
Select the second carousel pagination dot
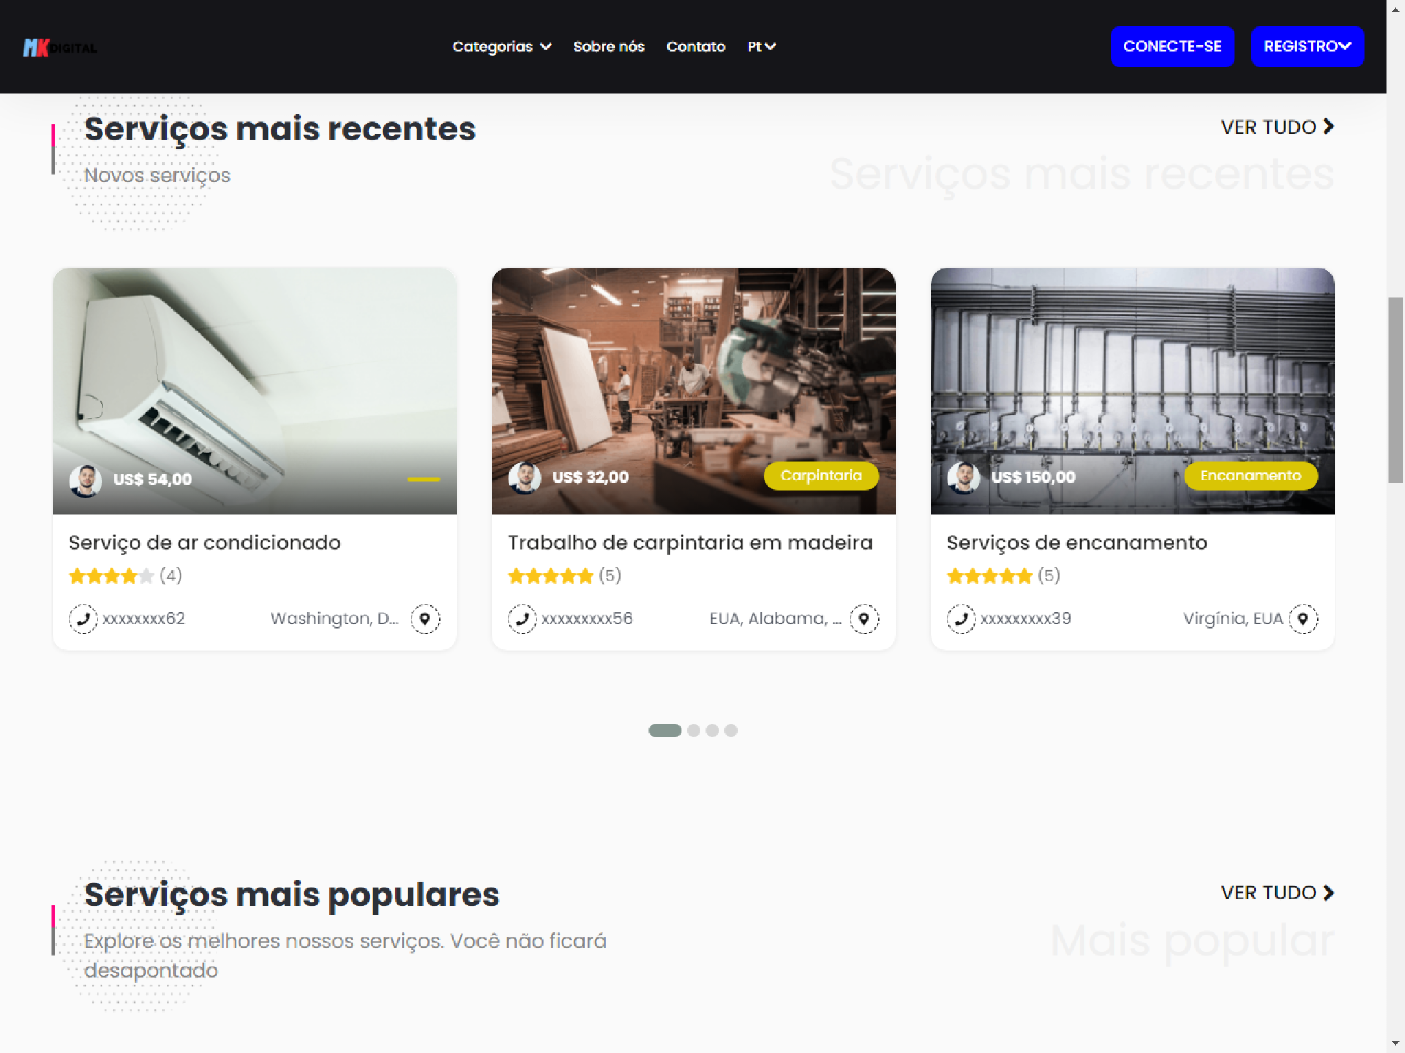point(694,730)
